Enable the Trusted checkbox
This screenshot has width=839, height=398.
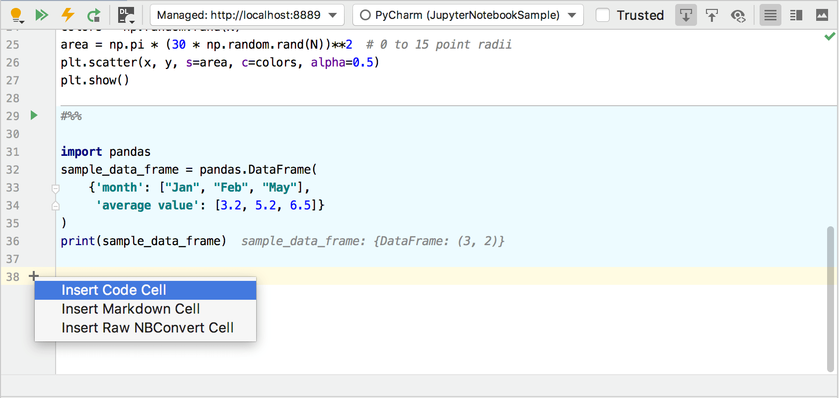pyautogui.click(x=602, y=15)
